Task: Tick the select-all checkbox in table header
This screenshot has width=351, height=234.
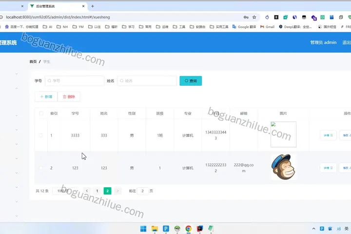Action: 41,113
